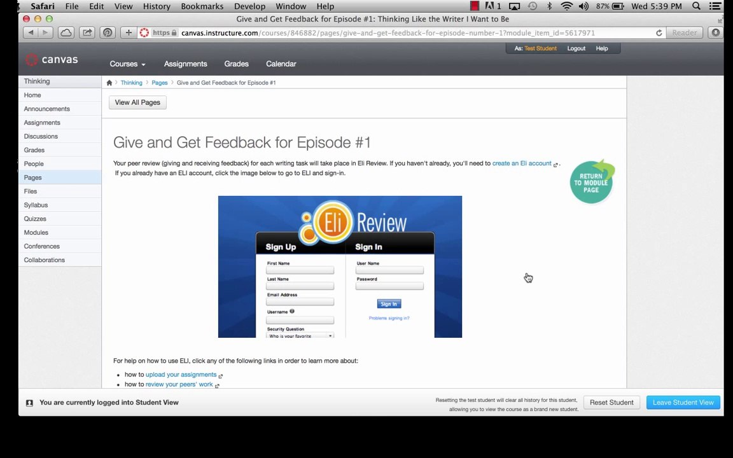This screenshot has width=733, height=458.
Task: Open the Safari File menu
Action: pos(71,6)
